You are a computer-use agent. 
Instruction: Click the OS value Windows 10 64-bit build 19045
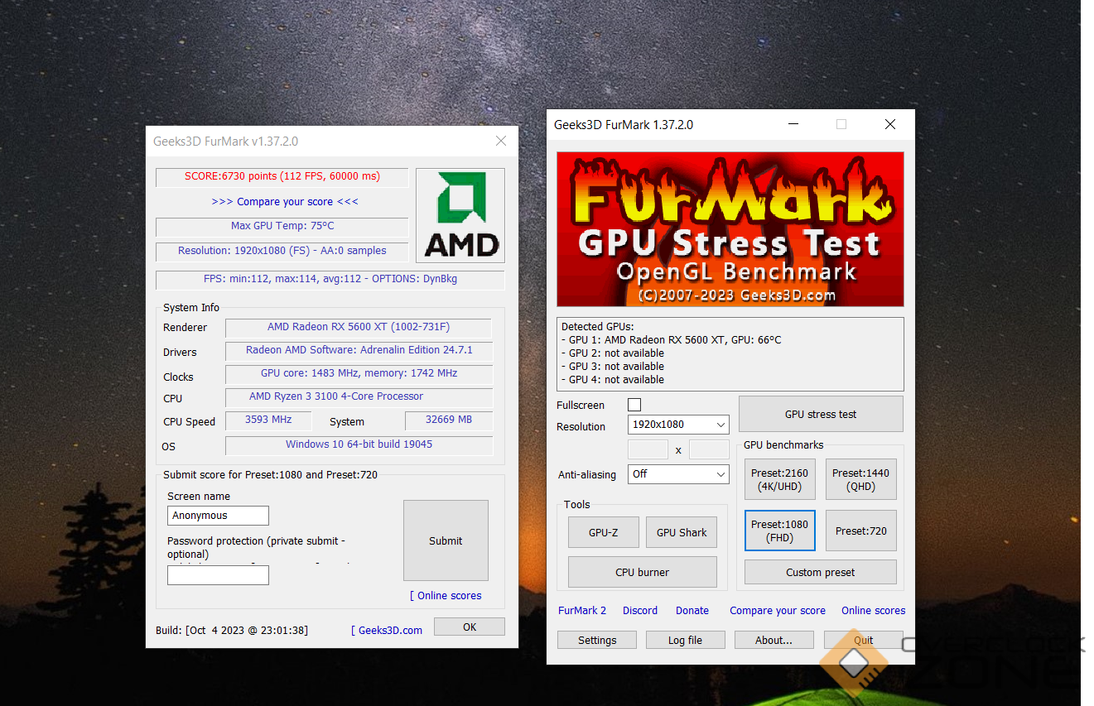359,444
